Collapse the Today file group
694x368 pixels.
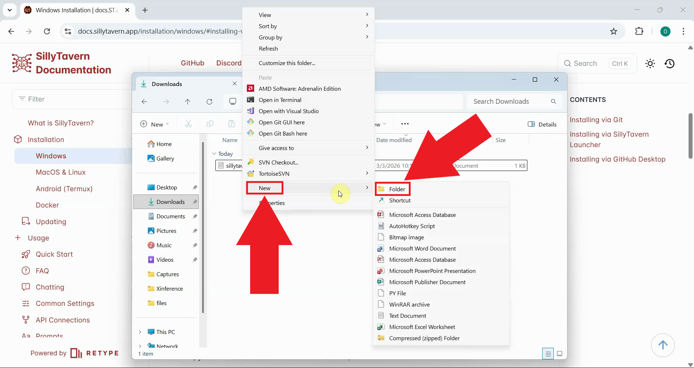tap(214, 153)
